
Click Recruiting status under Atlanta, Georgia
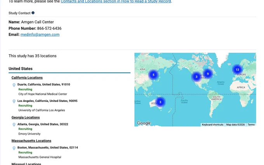coord(25,129)
